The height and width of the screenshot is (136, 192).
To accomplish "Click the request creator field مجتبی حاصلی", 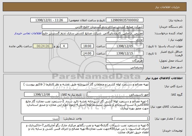I will point(93,33).
